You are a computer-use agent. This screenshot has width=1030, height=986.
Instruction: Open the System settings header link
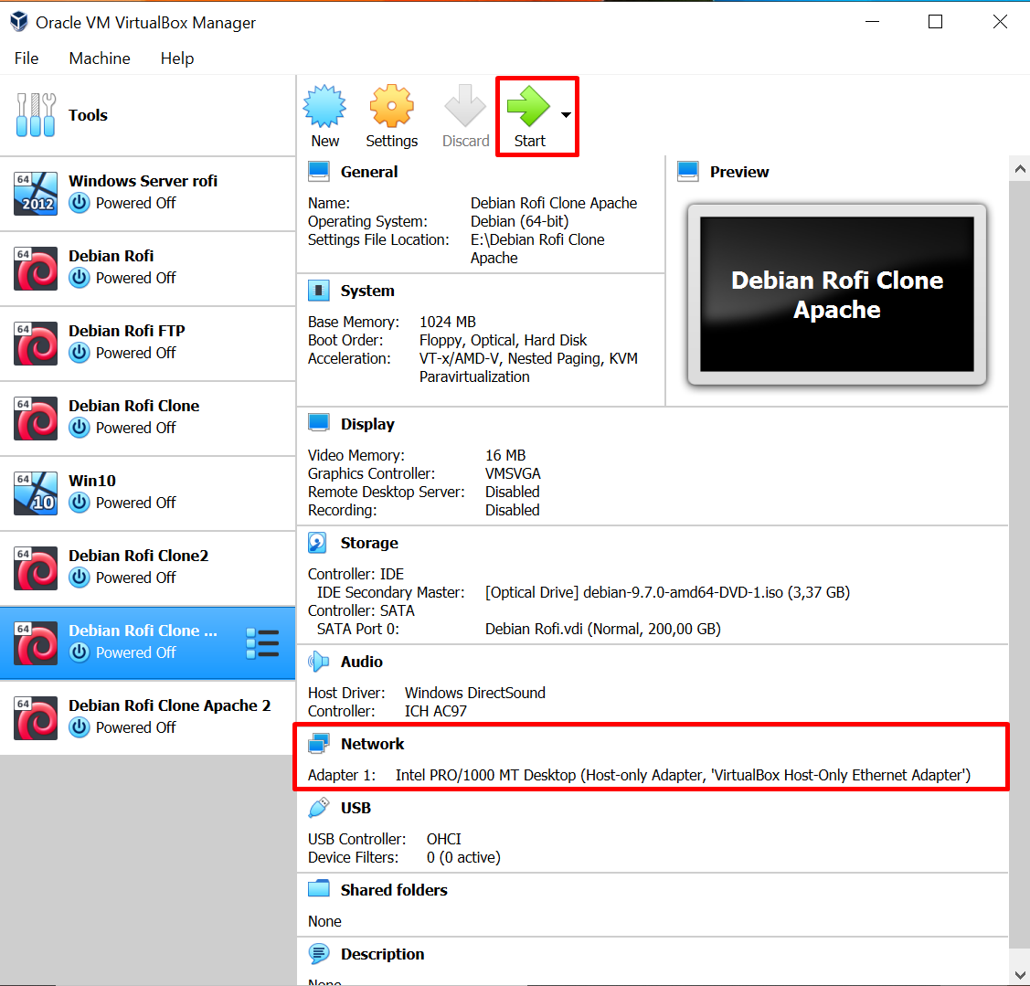click(x=367, y=291)
